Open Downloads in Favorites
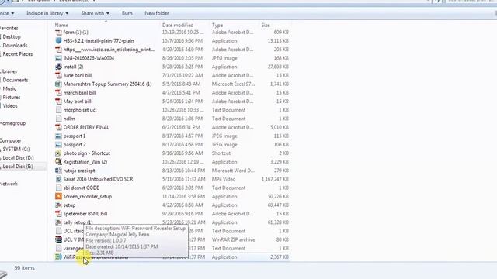This screenshot has height=279, width=497. pyautogui.click(x=15, y=46)
